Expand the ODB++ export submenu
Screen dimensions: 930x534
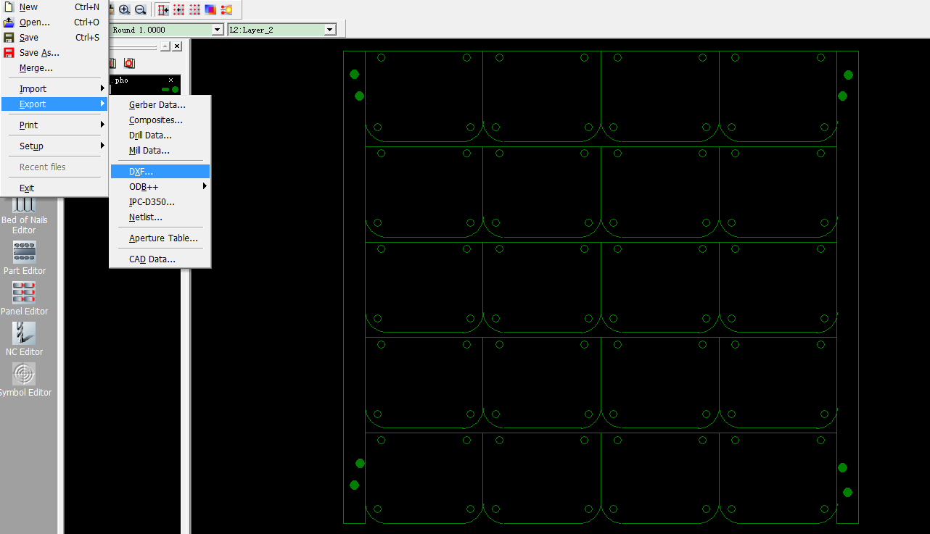point(160,187)
